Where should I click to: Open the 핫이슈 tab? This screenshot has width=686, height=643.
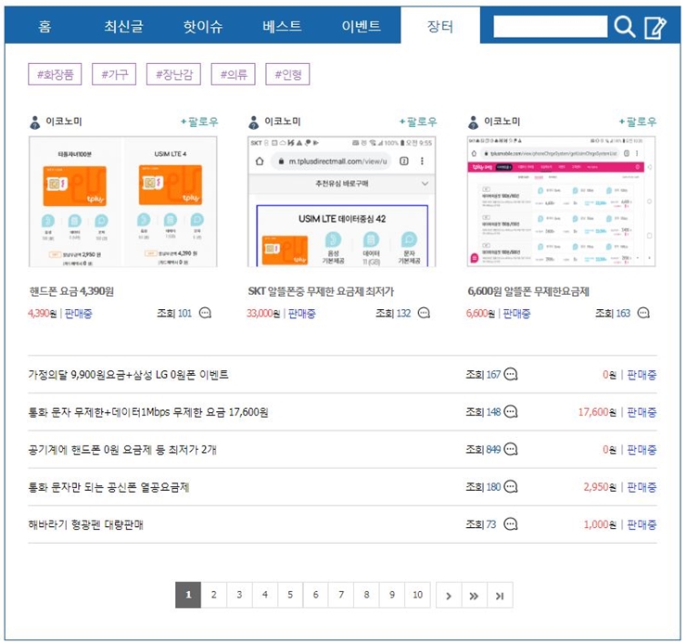coord(203,26)
